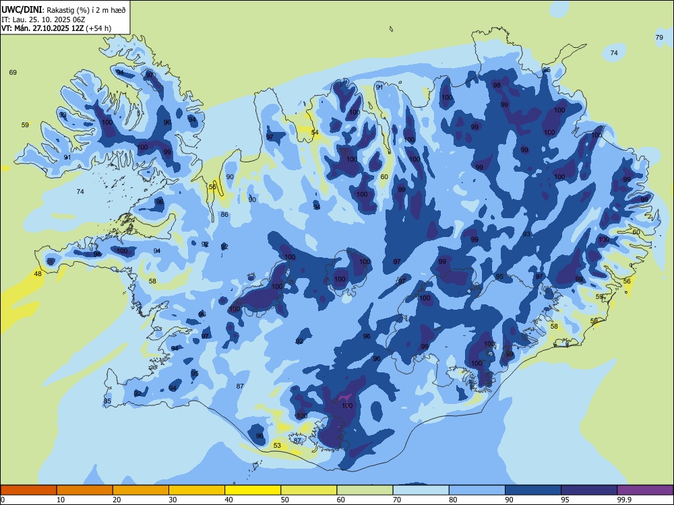The height and width of the screenshot is (505, 674).
Task: Click 'Rakastig (%) í 2 m hæð' label
Action: [x=86, y=10]
